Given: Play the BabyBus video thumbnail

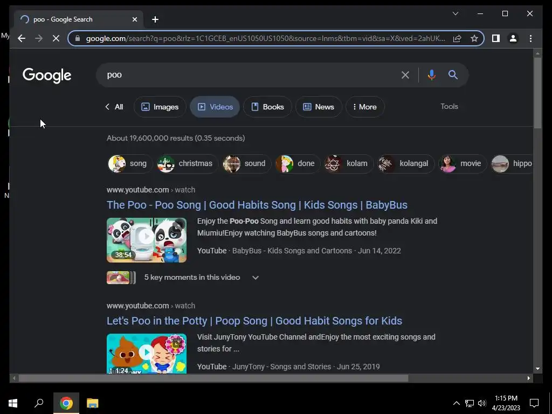Looking at the screenshot, I should pyautogui.click(x=147, y=240).
